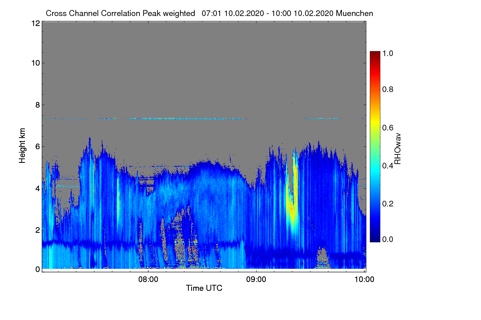Click the 'Time UTC' x-axis label
The image size is (481, 320).
pos(204,288)
